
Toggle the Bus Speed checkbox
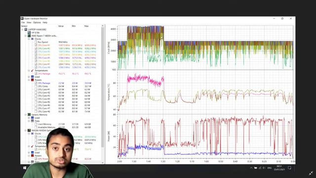coord(36,42)
